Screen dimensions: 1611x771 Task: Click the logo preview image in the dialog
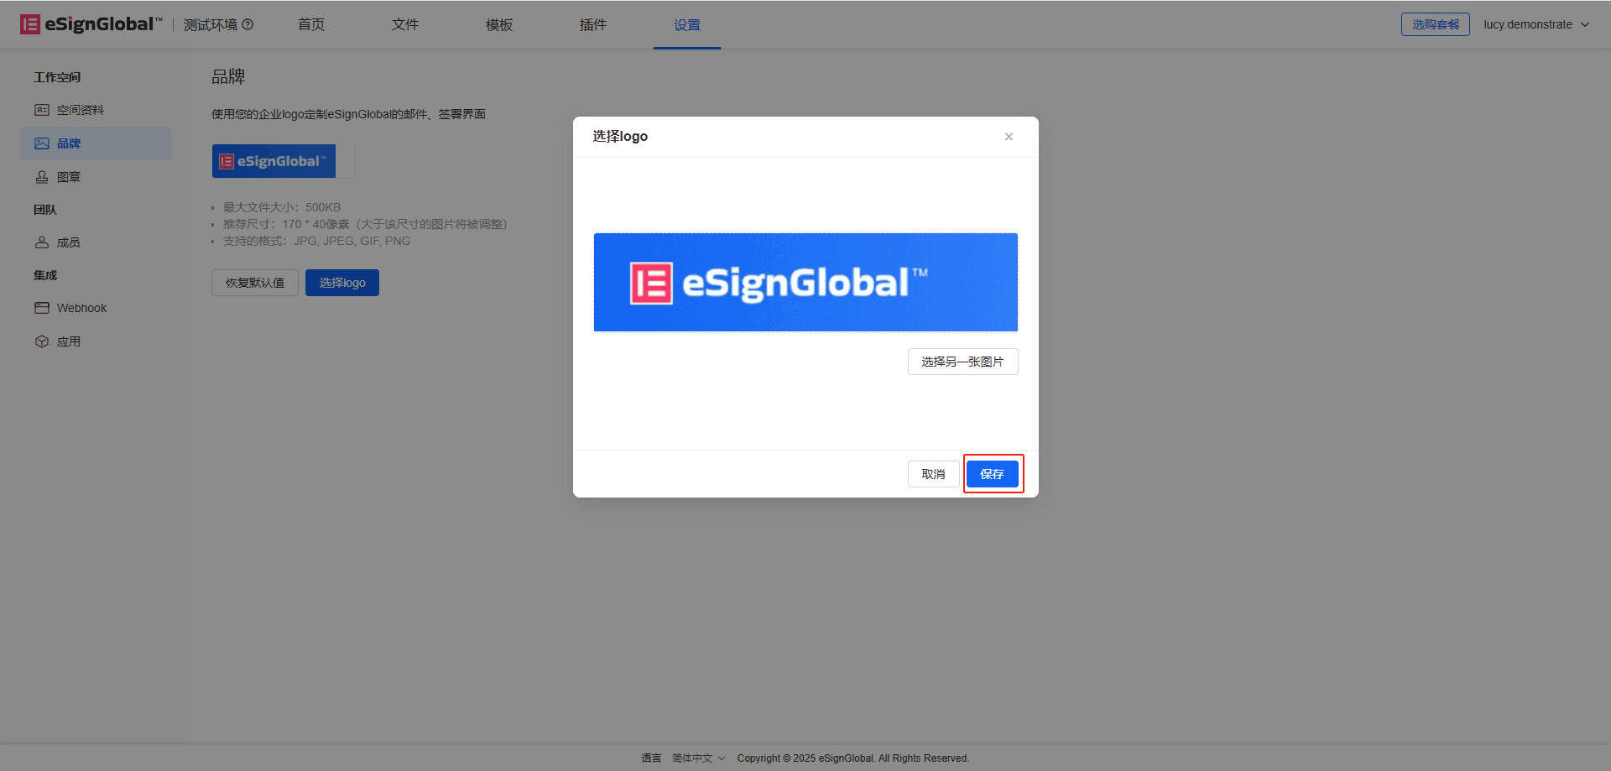pos(805,283)
